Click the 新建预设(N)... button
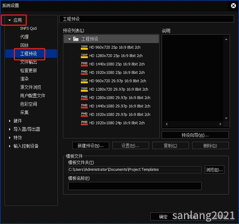The width and height of the screenshot is (239, 224). click(91, 146)
